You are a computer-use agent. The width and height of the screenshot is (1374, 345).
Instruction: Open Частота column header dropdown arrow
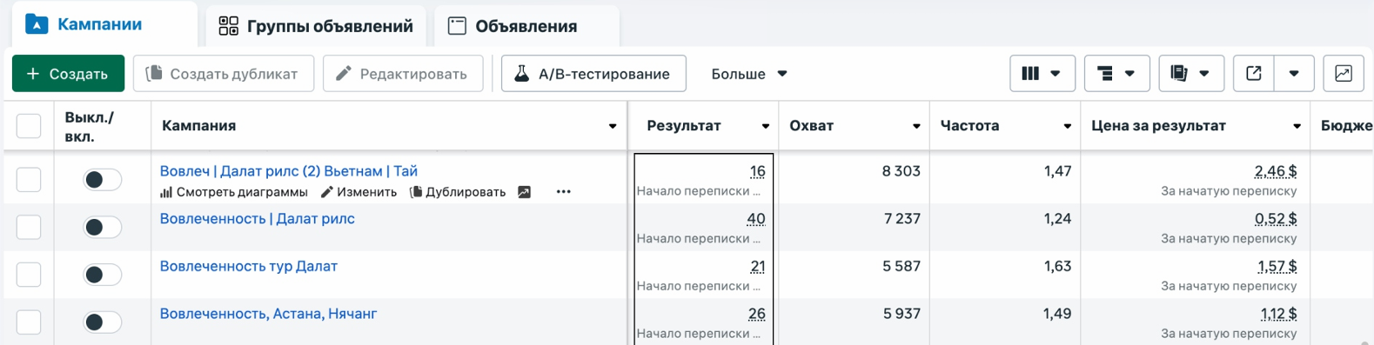pos(1068,126)
